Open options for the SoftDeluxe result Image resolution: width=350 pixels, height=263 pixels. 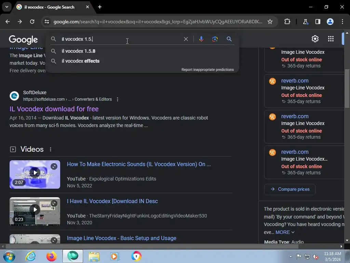pos(118,99)
